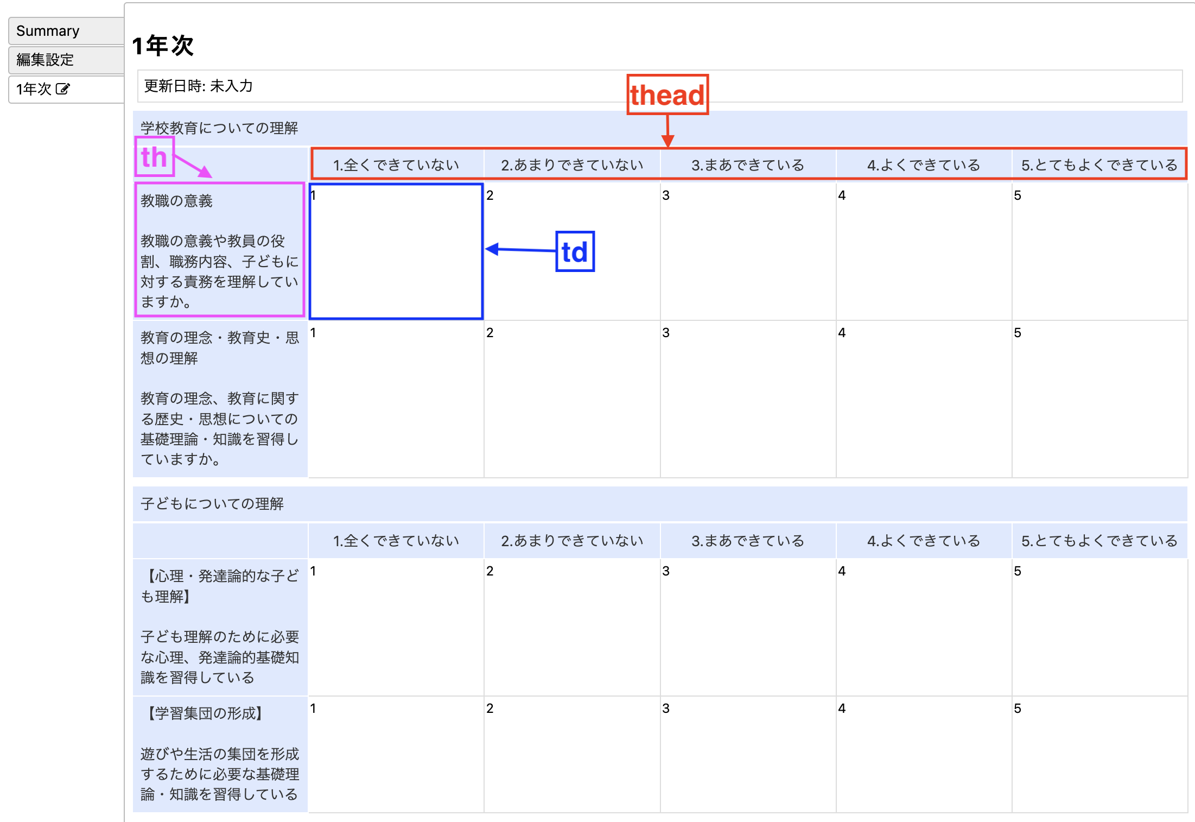Select cell 2 in the 教育の理念 row
The width and height of the screenshot is (1195, 822).
point(572,399)
